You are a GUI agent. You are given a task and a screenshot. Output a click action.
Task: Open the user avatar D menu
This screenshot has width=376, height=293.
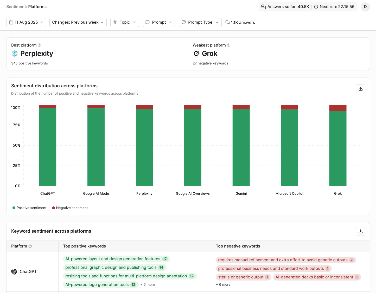point(365,7)
